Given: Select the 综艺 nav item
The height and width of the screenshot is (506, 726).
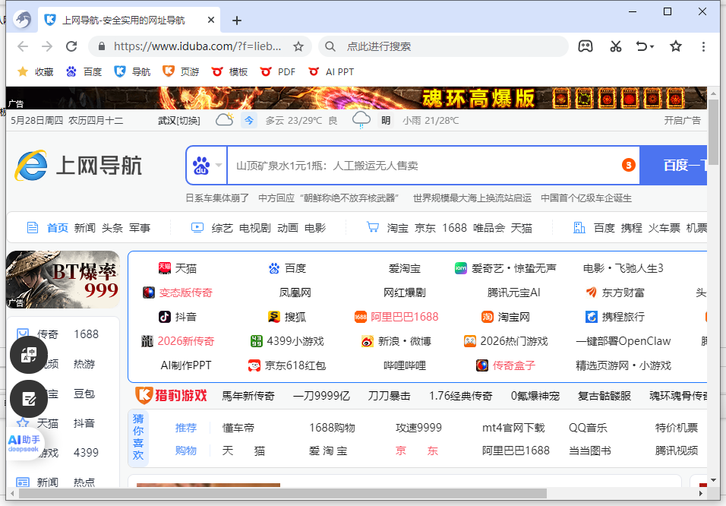Looking at the screenshot, I should [223, 228].
